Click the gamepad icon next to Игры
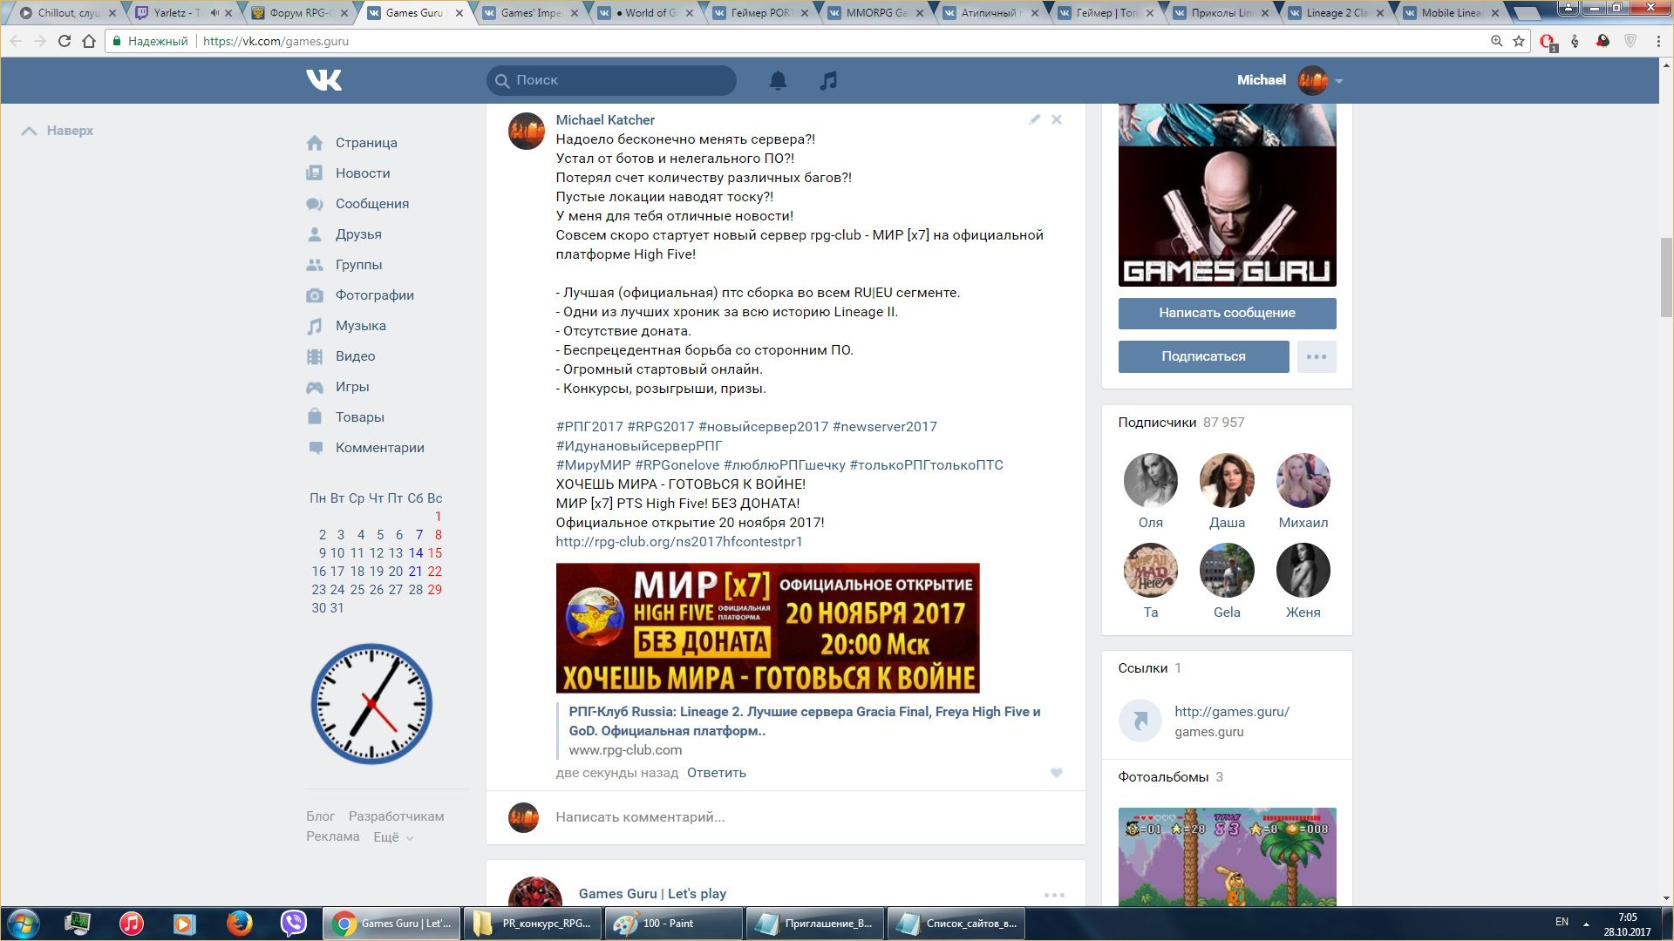The width and height of the screenshot is (1674, 941). coord(315,387)
